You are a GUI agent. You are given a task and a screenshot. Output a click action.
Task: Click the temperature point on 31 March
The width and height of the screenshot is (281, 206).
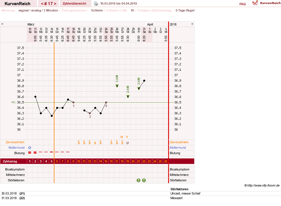pos(144,81)
